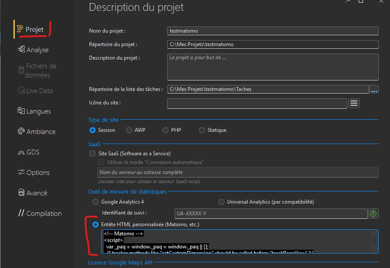Choose Universal Analytics compatibility option
The image size is (390, 268).
(x=221, y=202)
